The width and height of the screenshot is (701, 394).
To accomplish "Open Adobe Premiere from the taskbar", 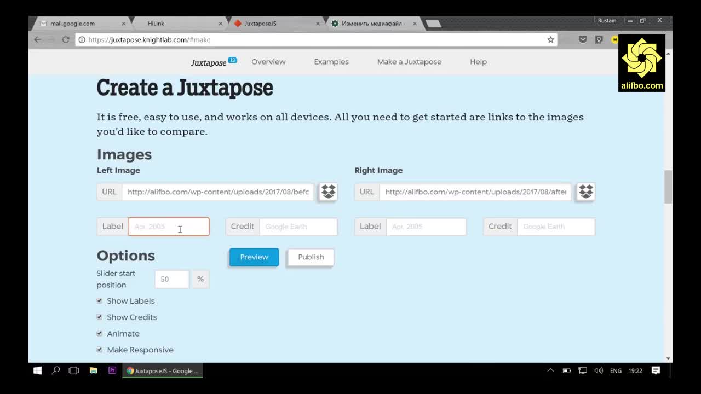I will coord(112,370).
